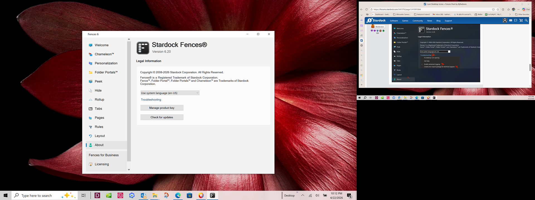Open Software menu on Stardock site
The height and width of the screenshot is (200, 535).
coord(394,21)
